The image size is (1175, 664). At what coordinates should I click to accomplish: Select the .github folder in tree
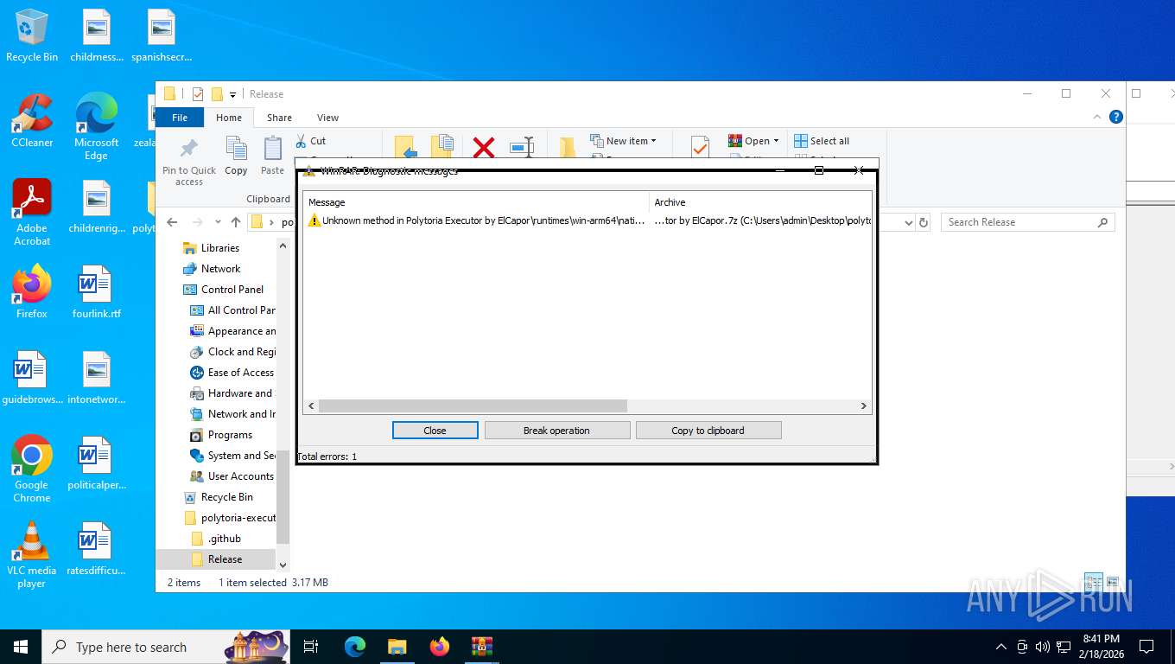tap(224, 539)
